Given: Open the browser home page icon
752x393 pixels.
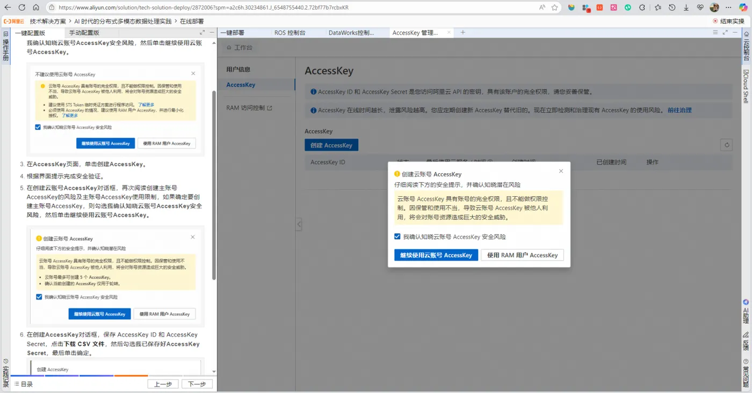Looking at the screenshot, I should [x=36, y=8].
